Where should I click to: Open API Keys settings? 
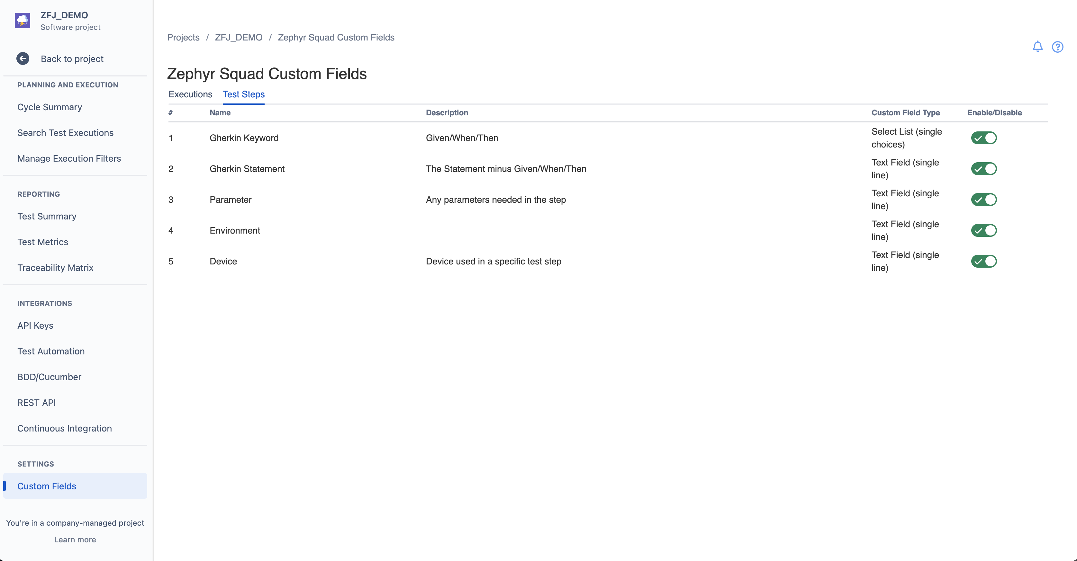[x=35, y=325]
